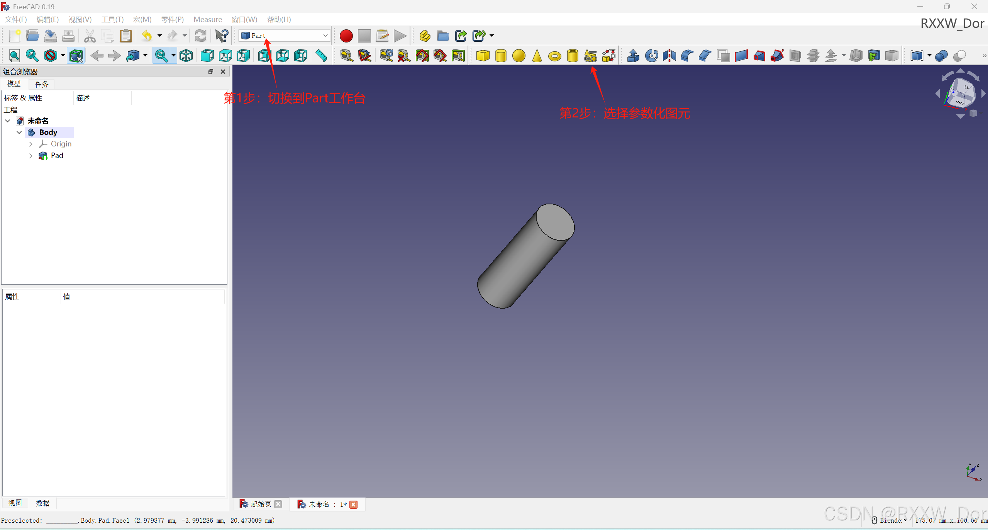Viewport: 988px width, 530px height.
Task: Create a Cylinder primitive
Action: pos(500,55)
